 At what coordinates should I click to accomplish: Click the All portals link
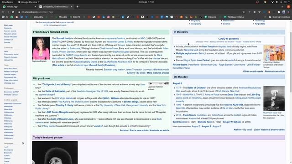coord(260,24)
